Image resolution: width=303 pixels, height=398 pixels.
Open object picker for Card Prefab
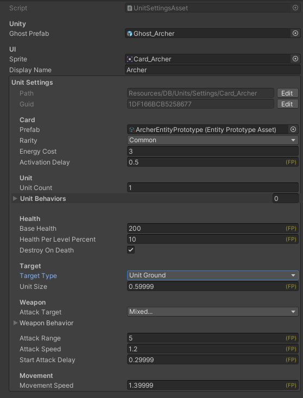[293, 129]
